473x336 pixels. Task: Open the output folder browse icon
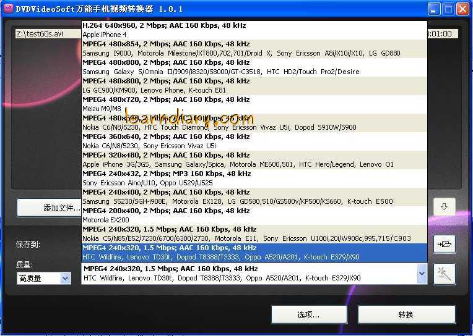(444, 244)
